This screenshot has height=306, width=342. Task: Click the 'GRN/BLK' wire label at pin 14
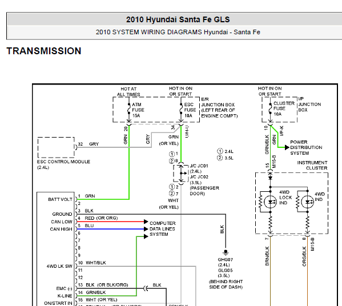coord(96,292)
